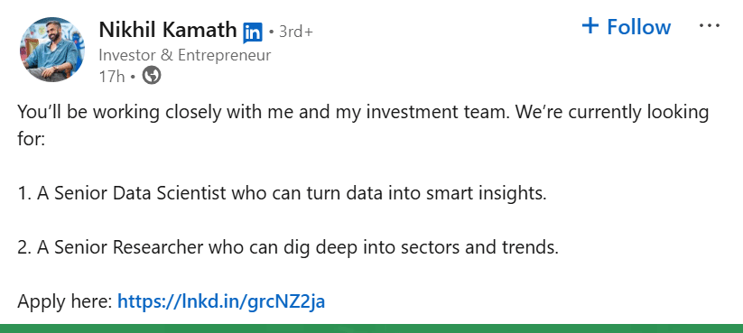Open the Nikhil Kamath name link
The image size is (743, 333).
pyautogui.click(x=168, y=31)
